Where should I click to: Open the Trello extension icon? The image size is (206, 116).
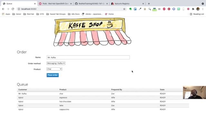[135, 9]
